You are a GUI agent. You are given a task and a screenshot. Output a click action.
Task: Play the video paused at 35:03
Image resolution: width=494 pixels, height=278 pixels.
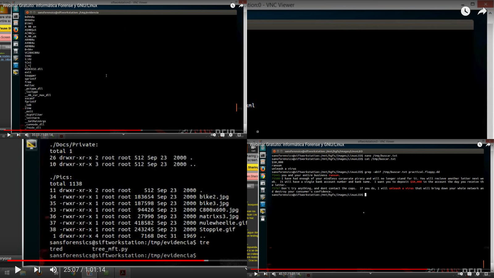(x=9, y=135)
